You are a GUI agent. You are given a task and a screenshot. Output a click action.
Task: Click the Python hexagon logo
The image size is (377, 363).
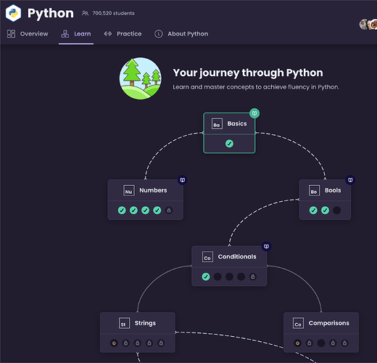[13, 13]
